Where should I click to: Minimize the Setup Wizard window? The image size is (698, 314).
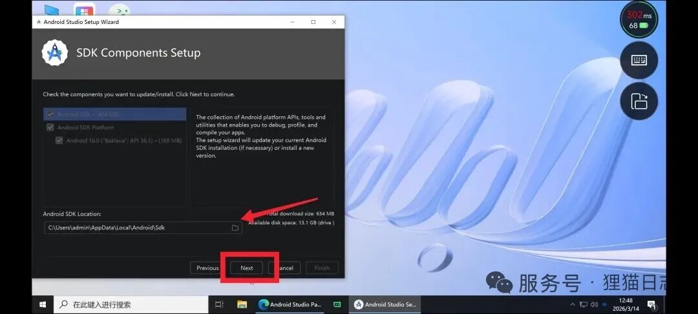tap(293, 22)
